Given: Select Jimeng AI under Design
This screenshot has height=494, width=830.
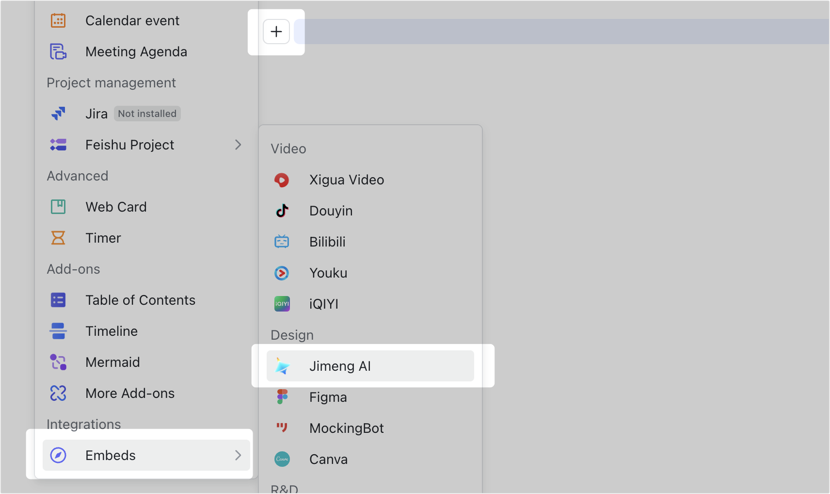Looking at the screenshot, I should point(370,366).
